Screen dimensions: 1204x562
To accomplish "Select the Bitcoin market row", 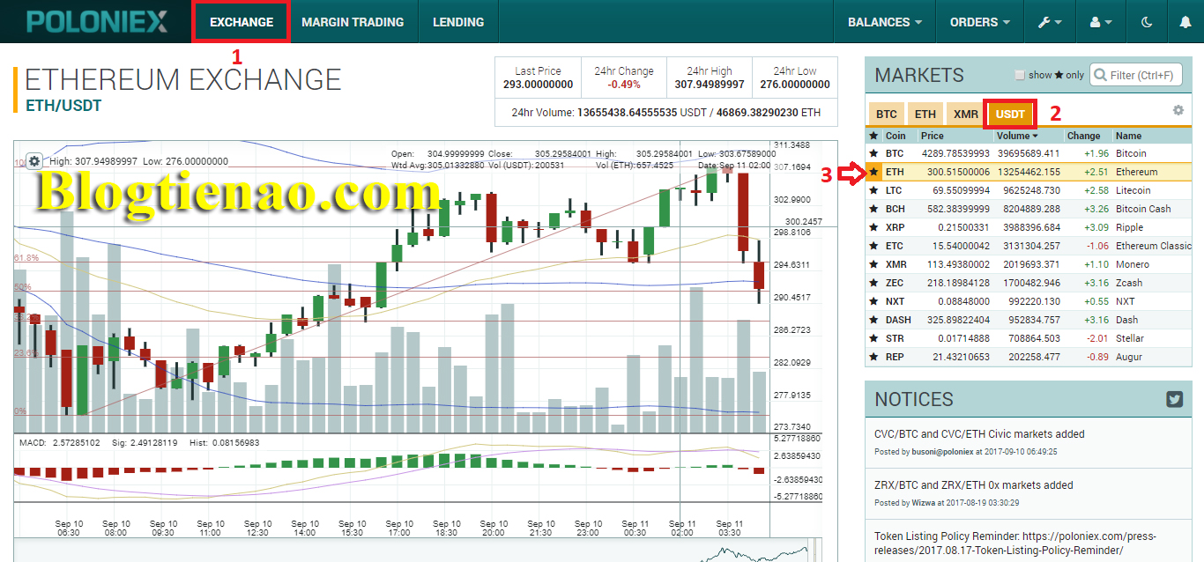I will coord(1029,153).
